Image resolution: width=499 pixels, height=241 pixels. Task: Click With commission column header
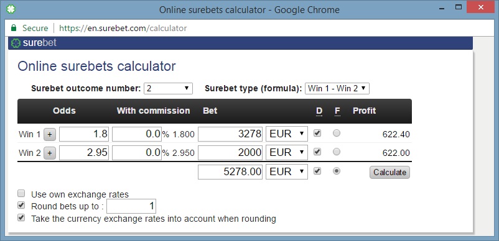click(154, 111)
